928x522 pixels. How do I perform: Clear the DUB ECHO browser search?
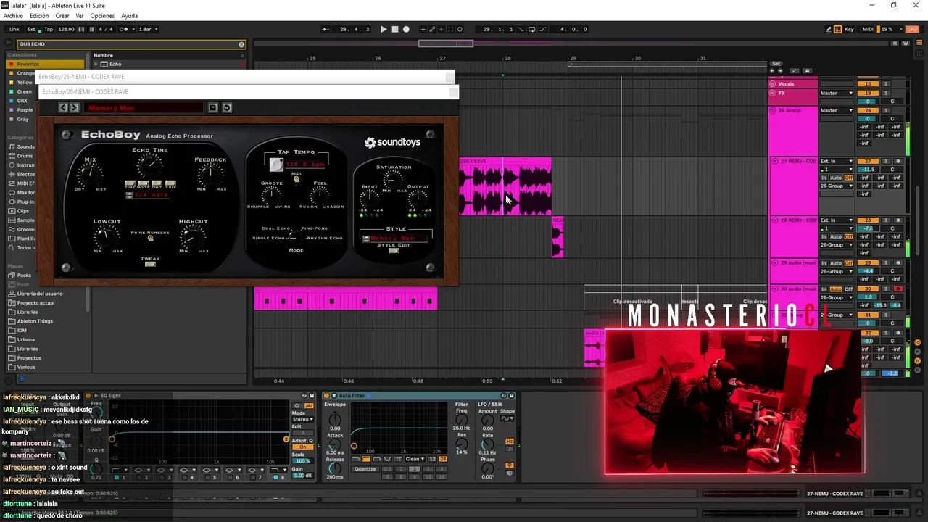tap(241, 44)
